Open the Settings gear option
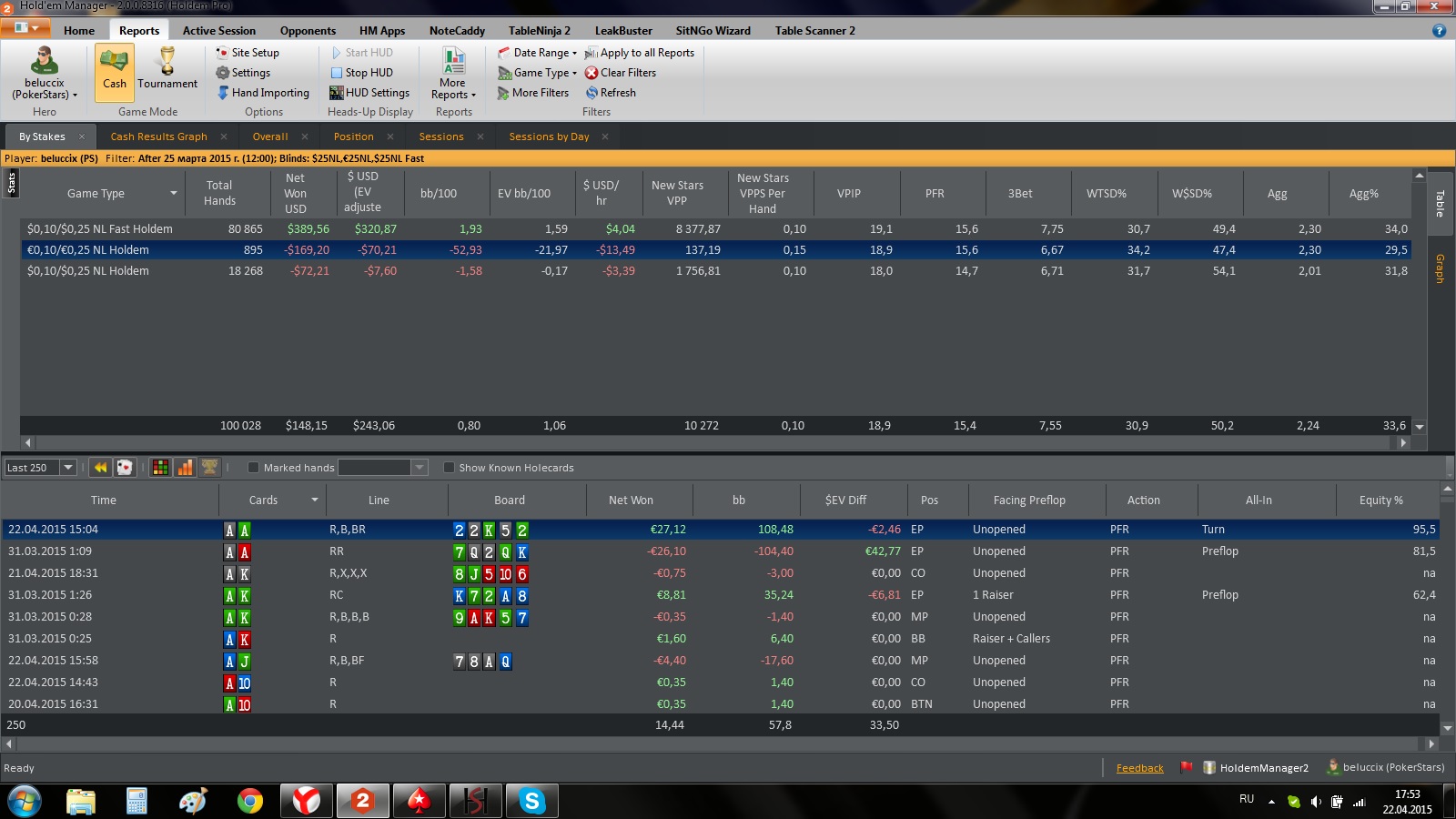The width and height of the screenshot is (1456, 819). coord(243,73)
